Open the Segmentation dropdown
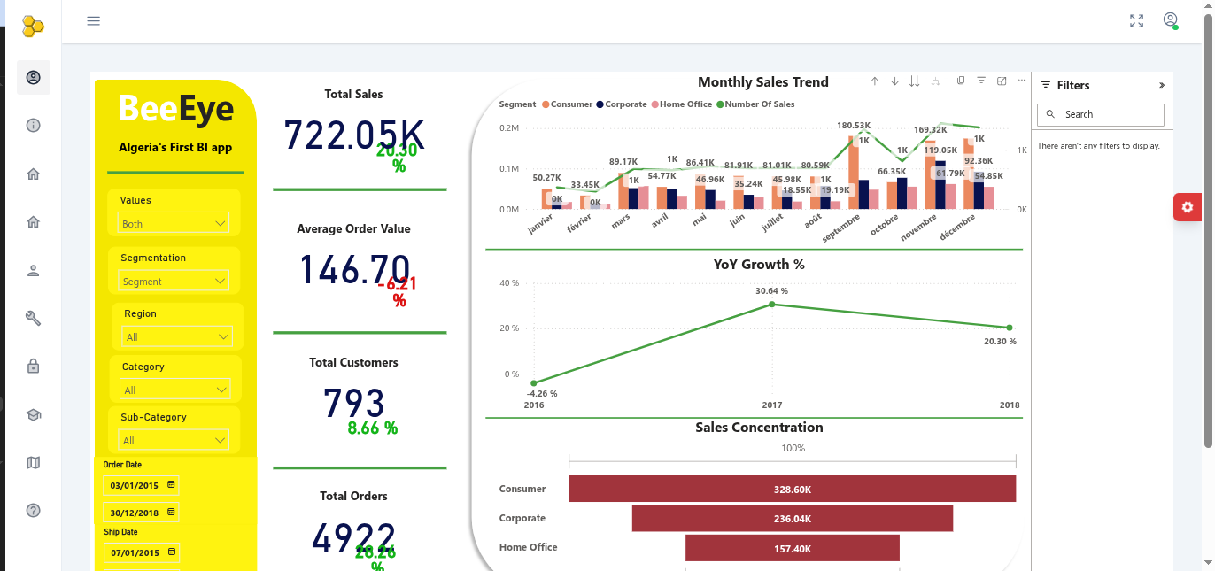This screenshot has height=571, width=1215. [x=174, y=281]
